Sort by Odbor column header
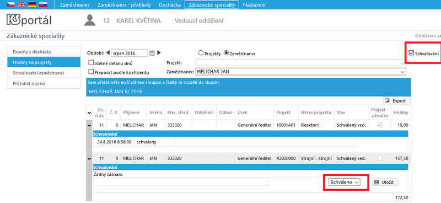Image resolution: width=441 pixels, height=203 pixels. [x=226, y=113]
